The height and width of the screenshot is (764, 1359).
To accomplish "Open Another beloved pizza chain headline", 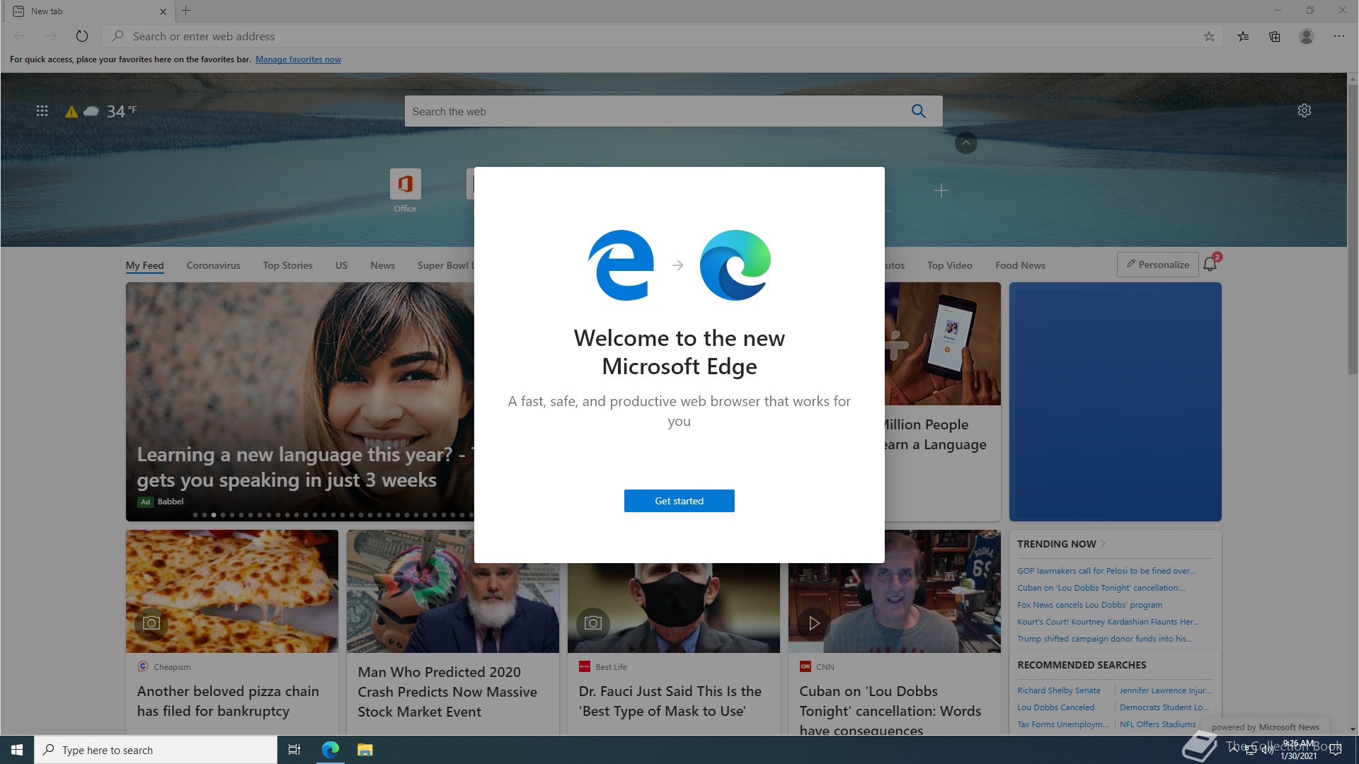I will 228,701.
